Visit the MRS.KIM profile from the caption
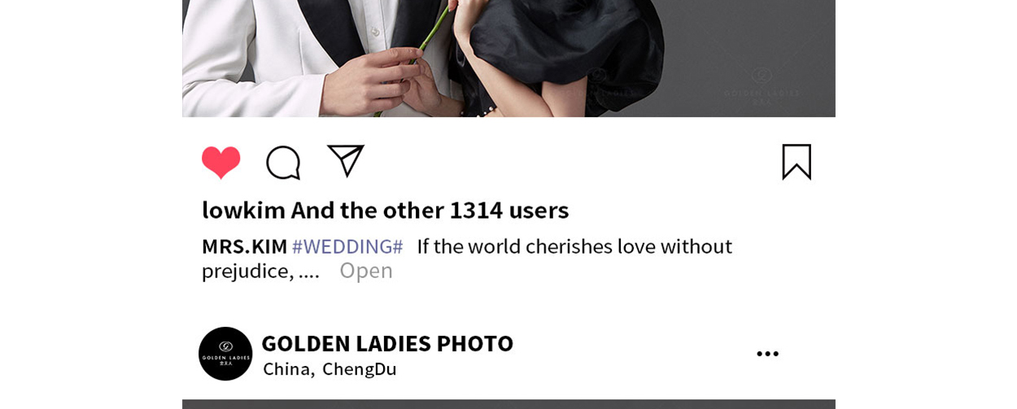The image size is (1017, 409). [244, 246]
